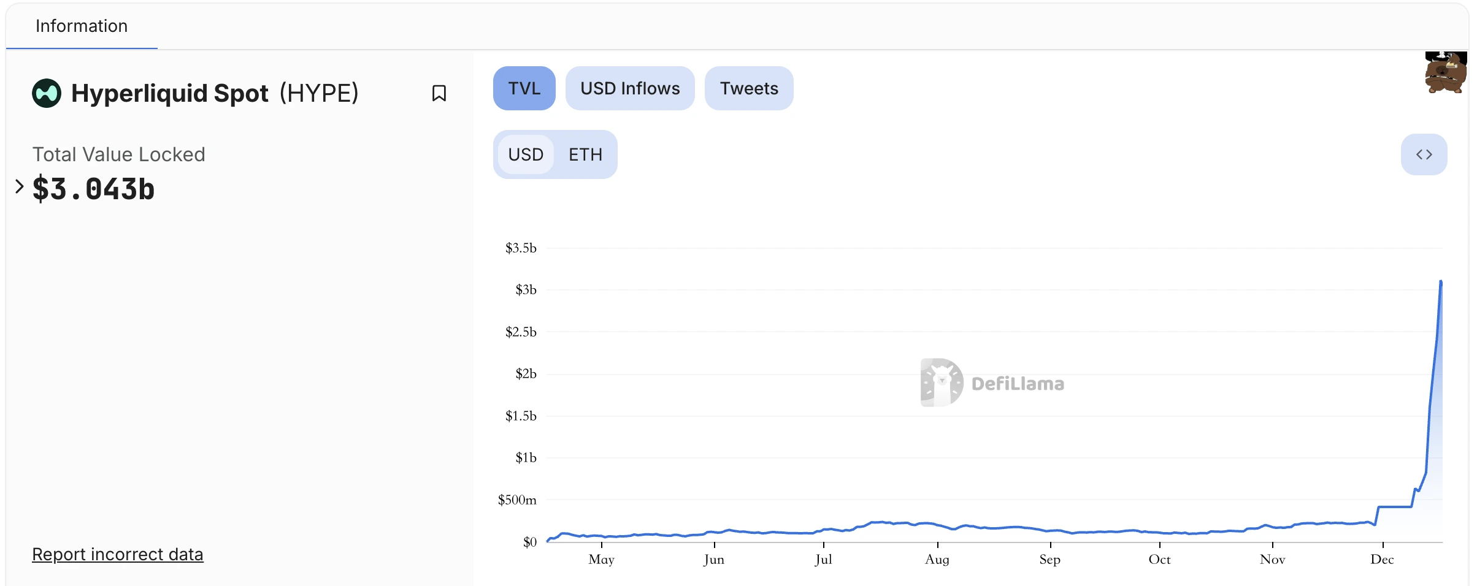Click the $2.5b y-axis label
This screenshot has width=1477, height=586.
point(521,332)
